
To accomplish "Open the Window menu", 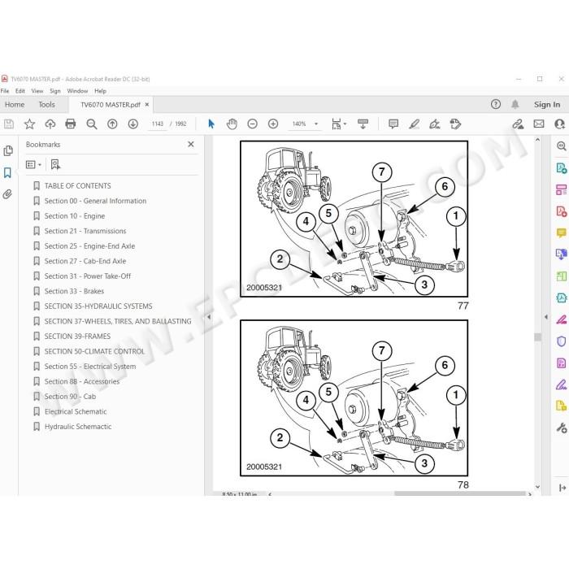I will (77, 91).
